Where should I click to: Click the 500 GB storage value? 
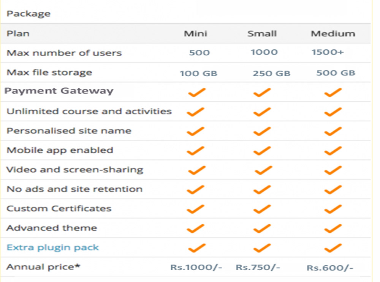336,73
